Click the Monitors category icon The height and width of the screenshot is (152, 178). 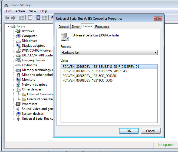(x=18, y=80)
